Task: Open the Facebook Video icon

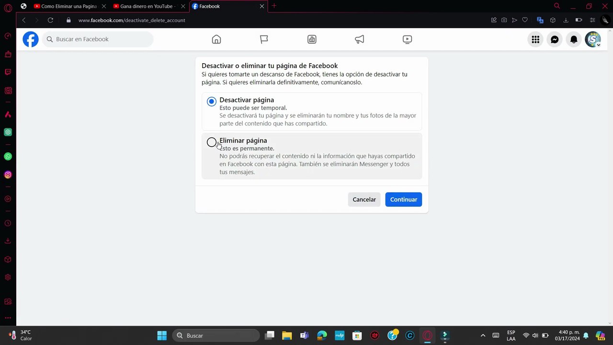Action: pos(407,39)
